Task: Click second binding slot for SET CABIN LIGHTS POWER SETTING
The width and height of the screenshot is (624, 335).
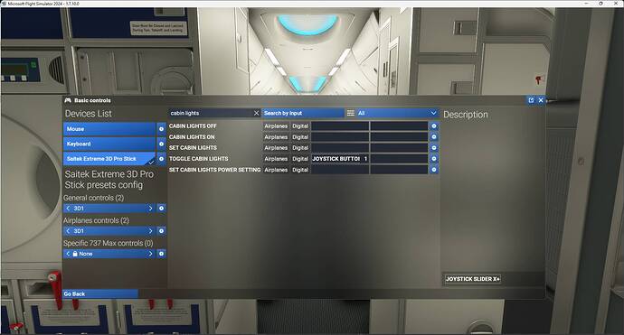Action: 399,170
